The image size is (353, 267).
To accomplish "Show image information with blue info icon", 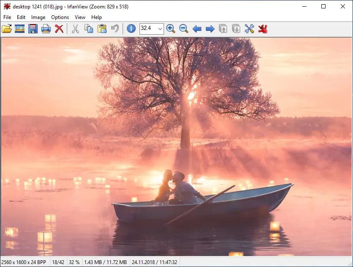I will (131, 29).
